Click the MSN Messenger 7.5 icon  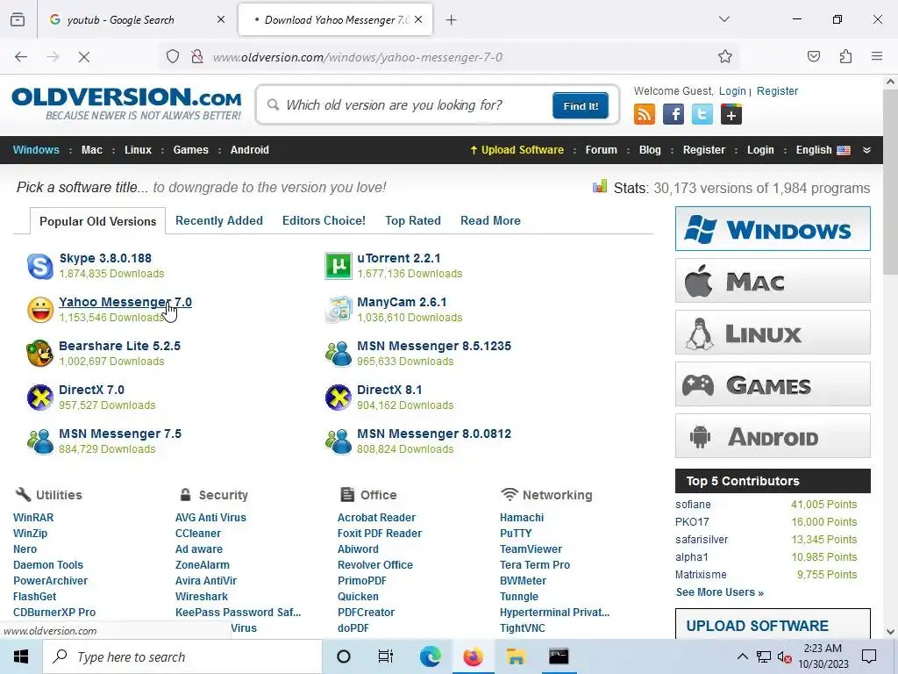pyautogui.click(x=40, y=441)
